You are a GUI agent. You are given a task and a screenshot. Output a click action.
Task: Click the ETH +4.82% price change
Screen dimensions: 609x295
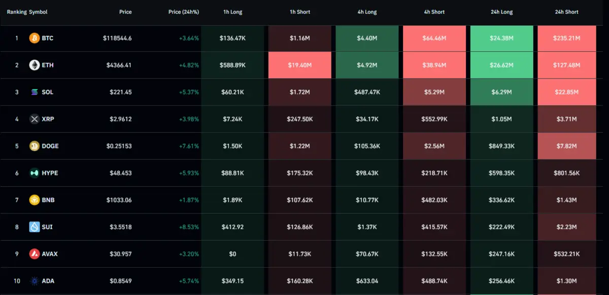(189, 65)
